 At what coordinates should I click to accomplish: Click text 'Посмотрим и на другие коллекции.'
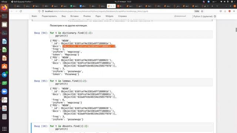[x=69, y=25]
